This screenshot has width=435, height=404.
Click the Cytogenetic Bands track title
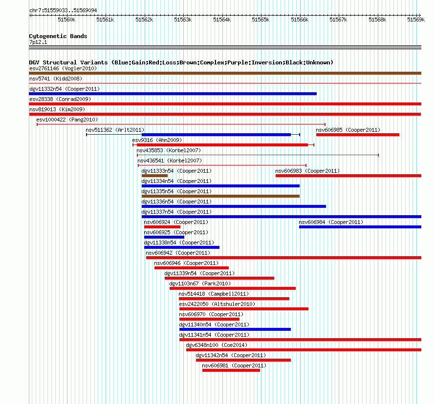[x=58, y=36]
